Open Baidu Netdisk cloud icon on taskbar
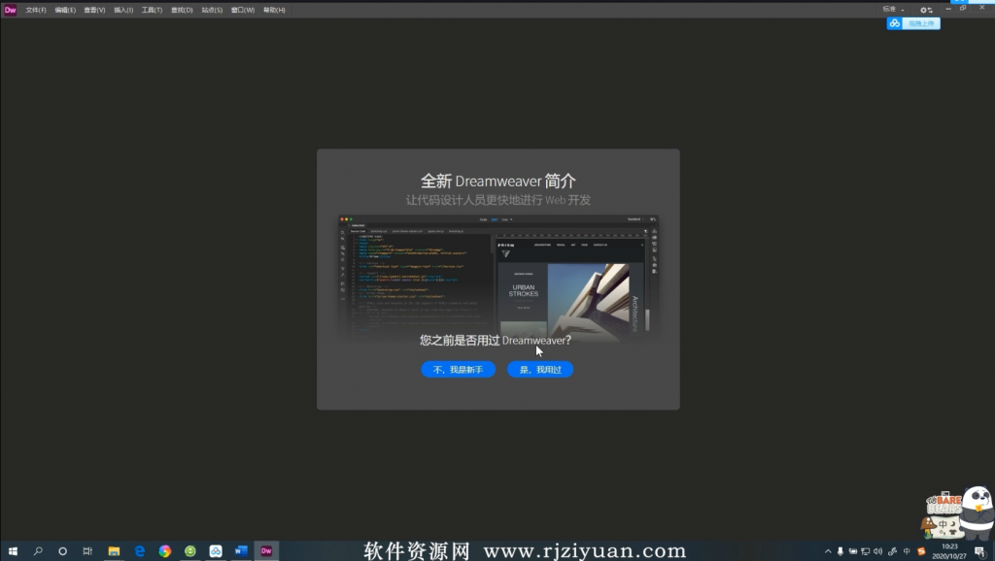Image resolution: width=995 pixels, height=561 pixels. [x=216, y=551]
